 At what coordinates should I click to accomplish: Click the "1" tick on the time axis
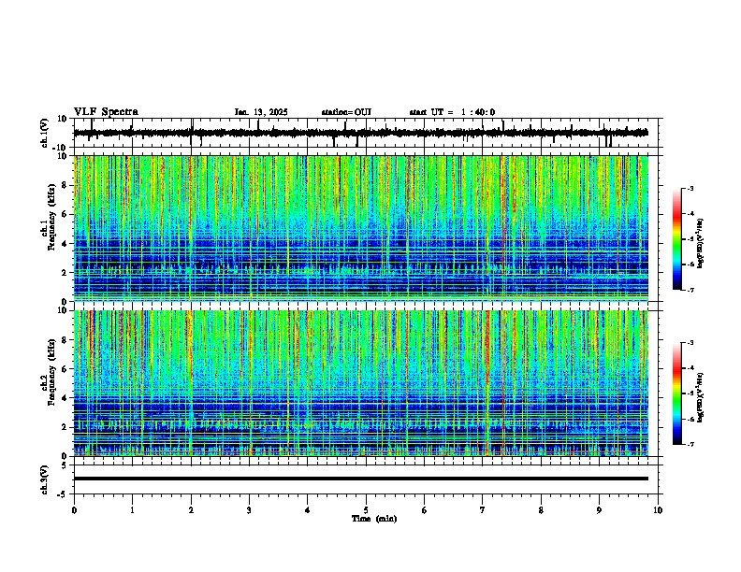click(132, 510)
